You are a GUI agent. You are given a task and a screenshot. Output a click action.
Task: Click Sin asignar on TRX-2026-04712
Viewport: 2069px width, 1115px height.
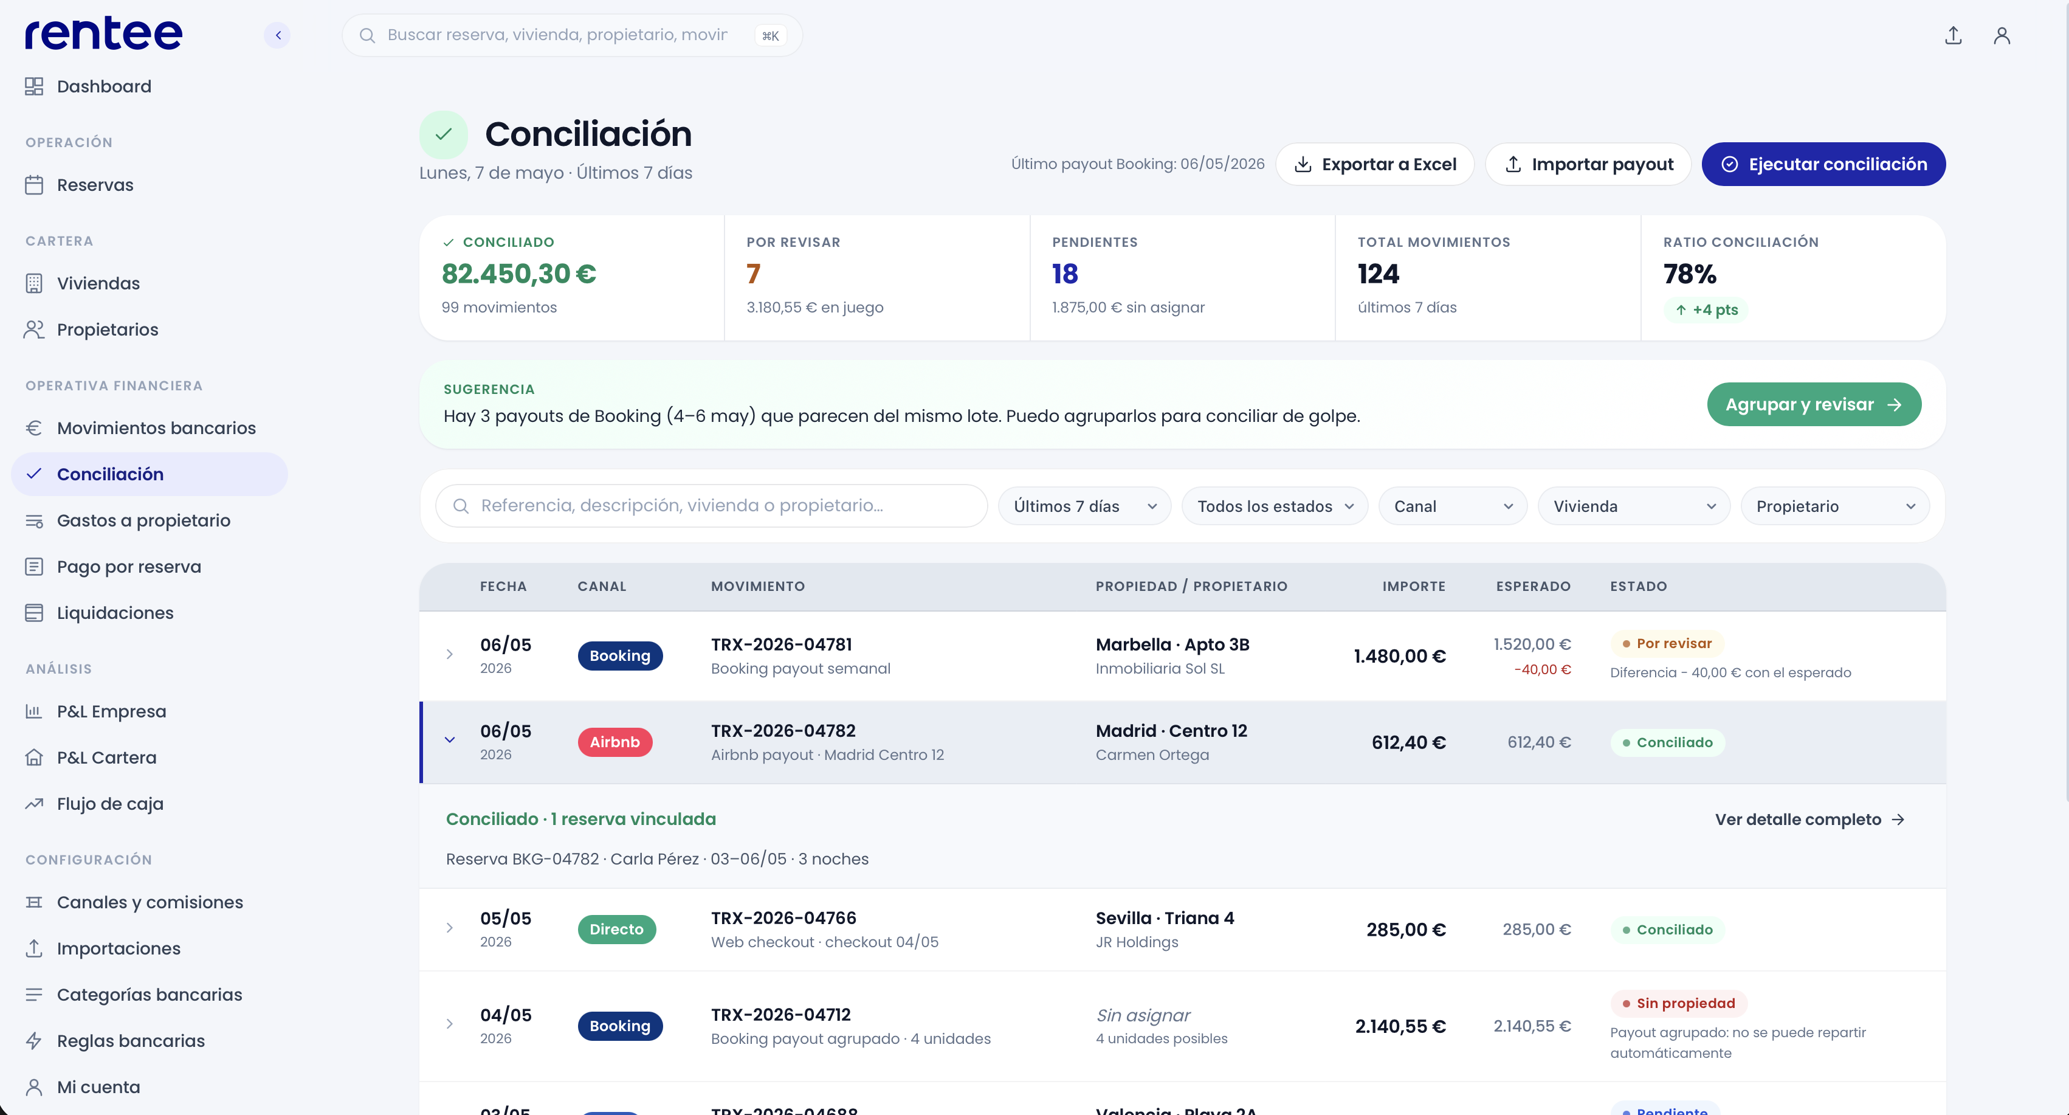pos(1143,1015)
